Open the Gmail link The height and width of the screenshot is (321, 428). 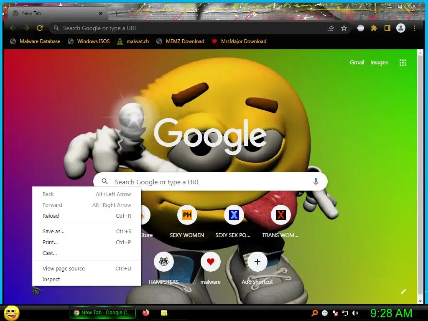[x=357, y=63]
